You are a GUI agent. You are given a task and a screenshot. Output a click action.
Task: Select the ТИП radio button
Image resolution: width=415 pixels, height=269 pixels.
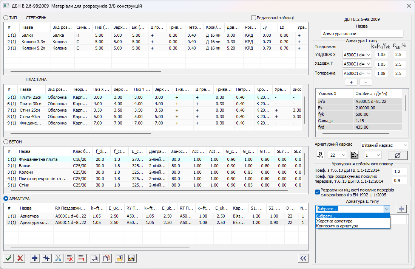6,18
